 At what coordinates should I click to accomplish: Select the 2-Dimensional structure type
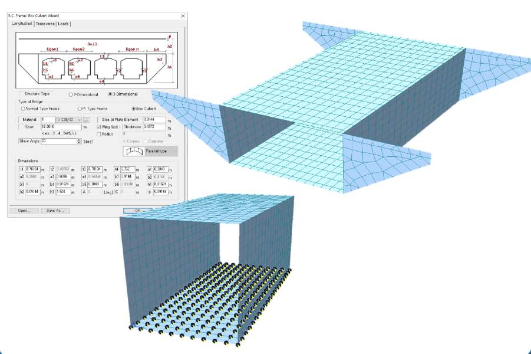click(71, 94)
